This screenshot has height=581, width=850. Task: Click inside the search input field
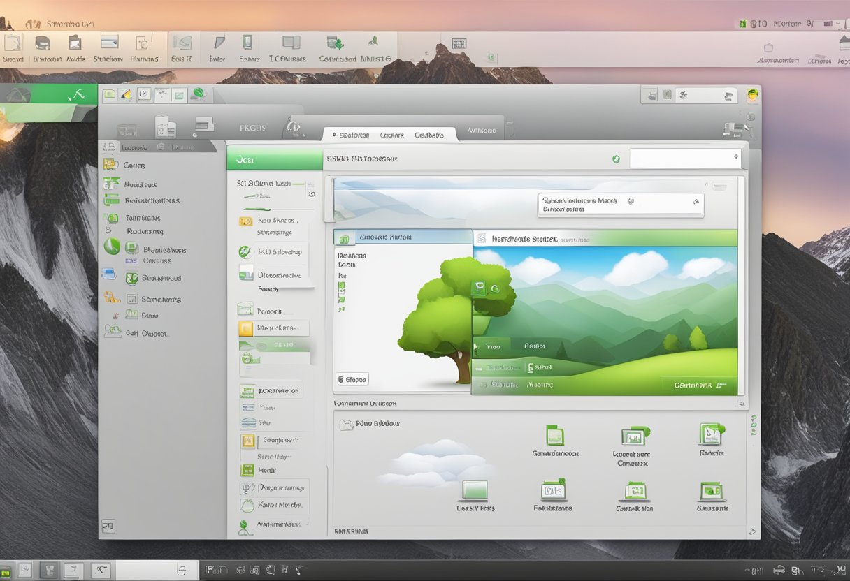pos(682,157)
